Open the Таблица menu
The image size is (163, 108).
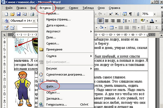88,8
